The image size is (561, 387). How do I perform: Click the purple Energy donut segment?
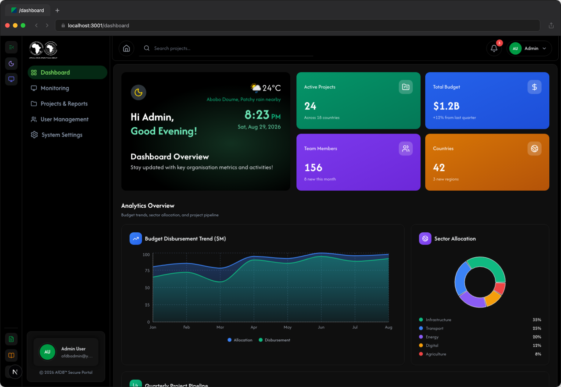[x=472, y=300]
